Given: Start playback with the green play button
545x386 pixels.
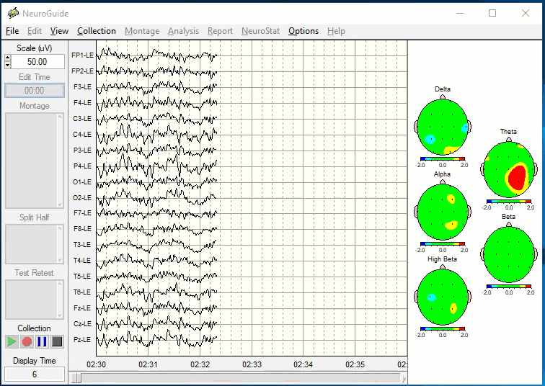Looking at the screenshot, I should pos(12,341).
